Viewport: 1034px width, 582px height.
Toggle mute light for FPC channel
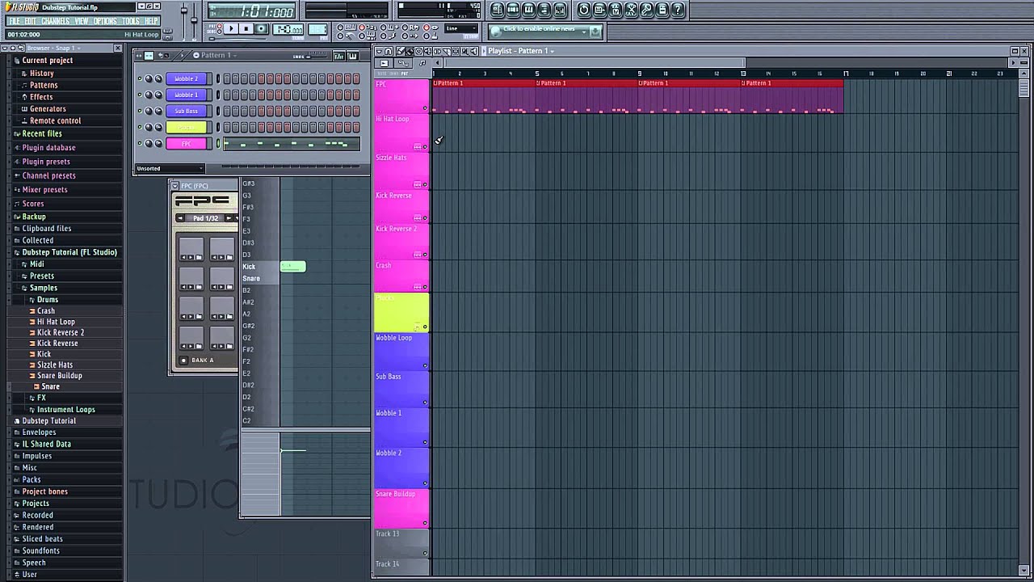coord(140,144)
